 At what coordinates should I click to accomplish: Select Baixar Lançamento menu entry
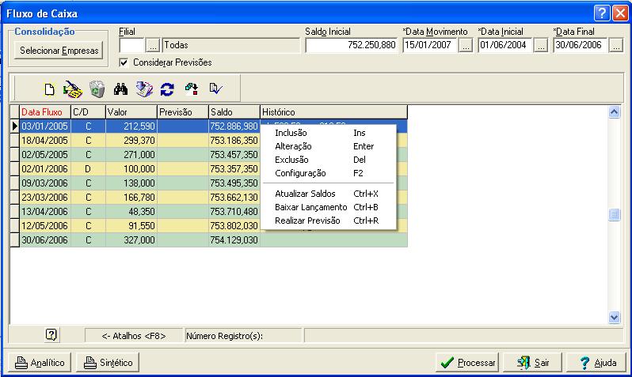(329, 207)
